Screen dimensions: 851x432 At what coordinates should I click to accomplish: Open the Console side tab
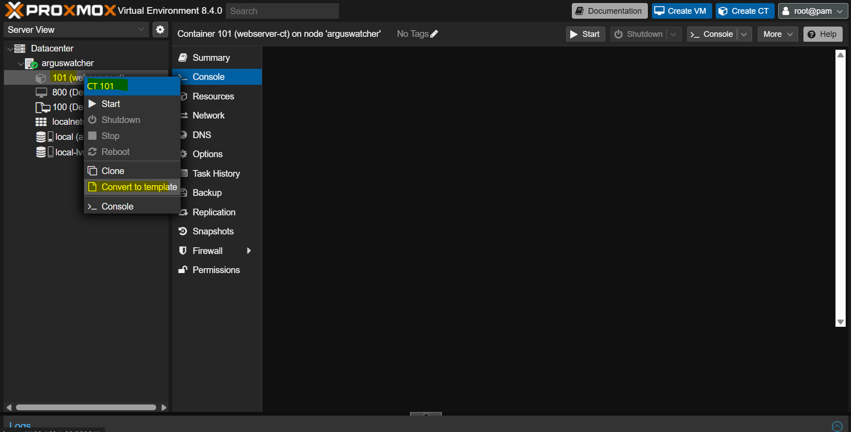217,77
